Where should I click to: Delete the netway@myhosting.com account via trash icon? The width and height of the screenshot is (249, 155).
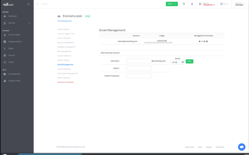207,41
